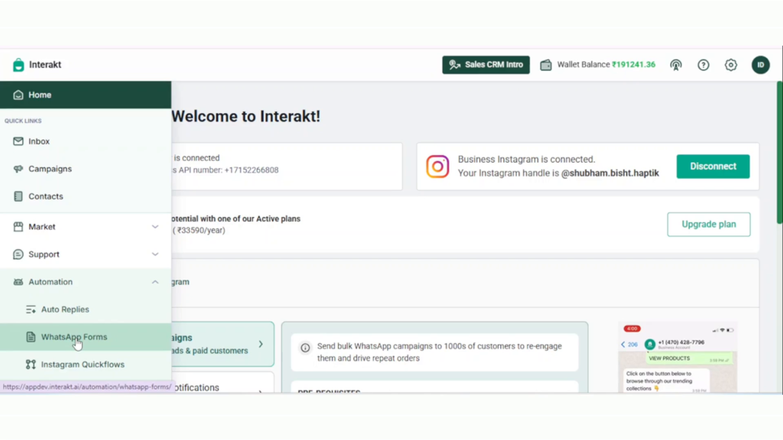The image size is (783, 440).
Task: Click the Disconnect Instagram button
Action: click(x=713, y=166)
